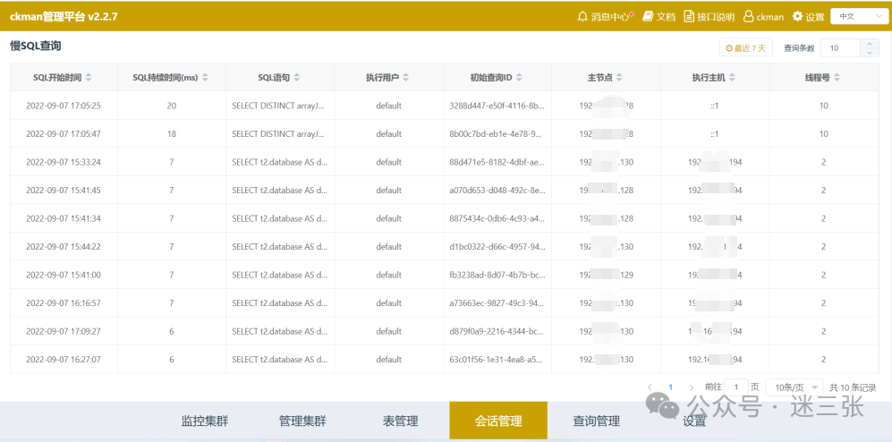Screen dimensions: 892x442
Task: Click query ID 88d471e5-8182-4dbf-ae...
Action: pos(497,162)
